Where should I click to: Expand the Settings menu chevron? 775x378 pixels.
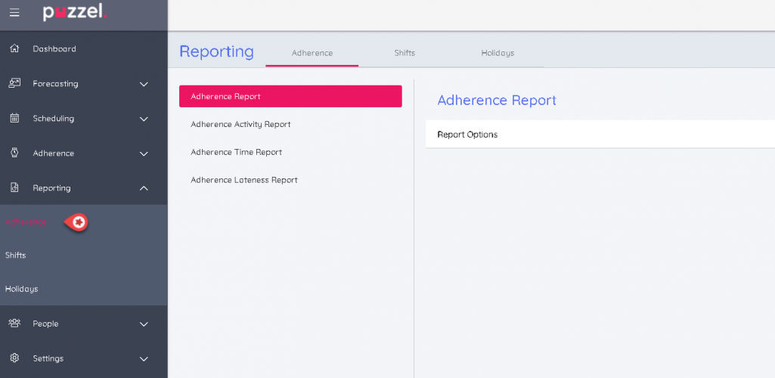[x=144, y=359]
